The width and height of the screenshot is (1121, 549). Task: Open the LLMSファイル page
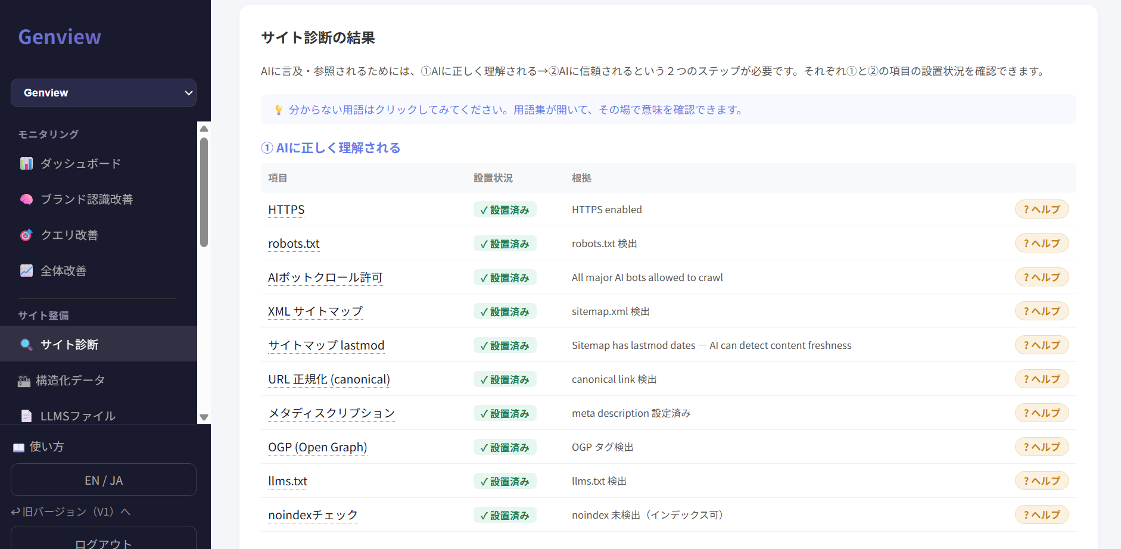click(98, 416)
